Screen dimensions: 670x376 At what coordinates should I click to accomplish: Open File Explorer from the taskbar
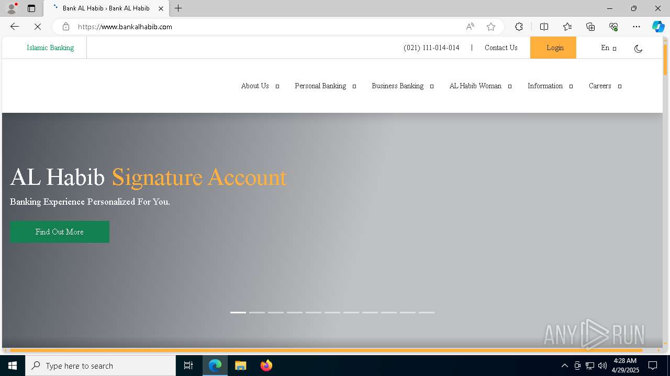240,366
